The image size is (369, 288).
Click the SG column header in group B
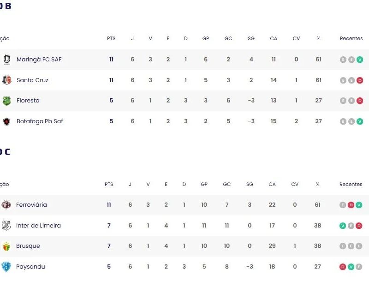(251, 38)
